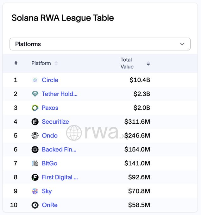Follow the Ondo platform link
This screenshot has height=215, width=201.
[x=50, y=136]
